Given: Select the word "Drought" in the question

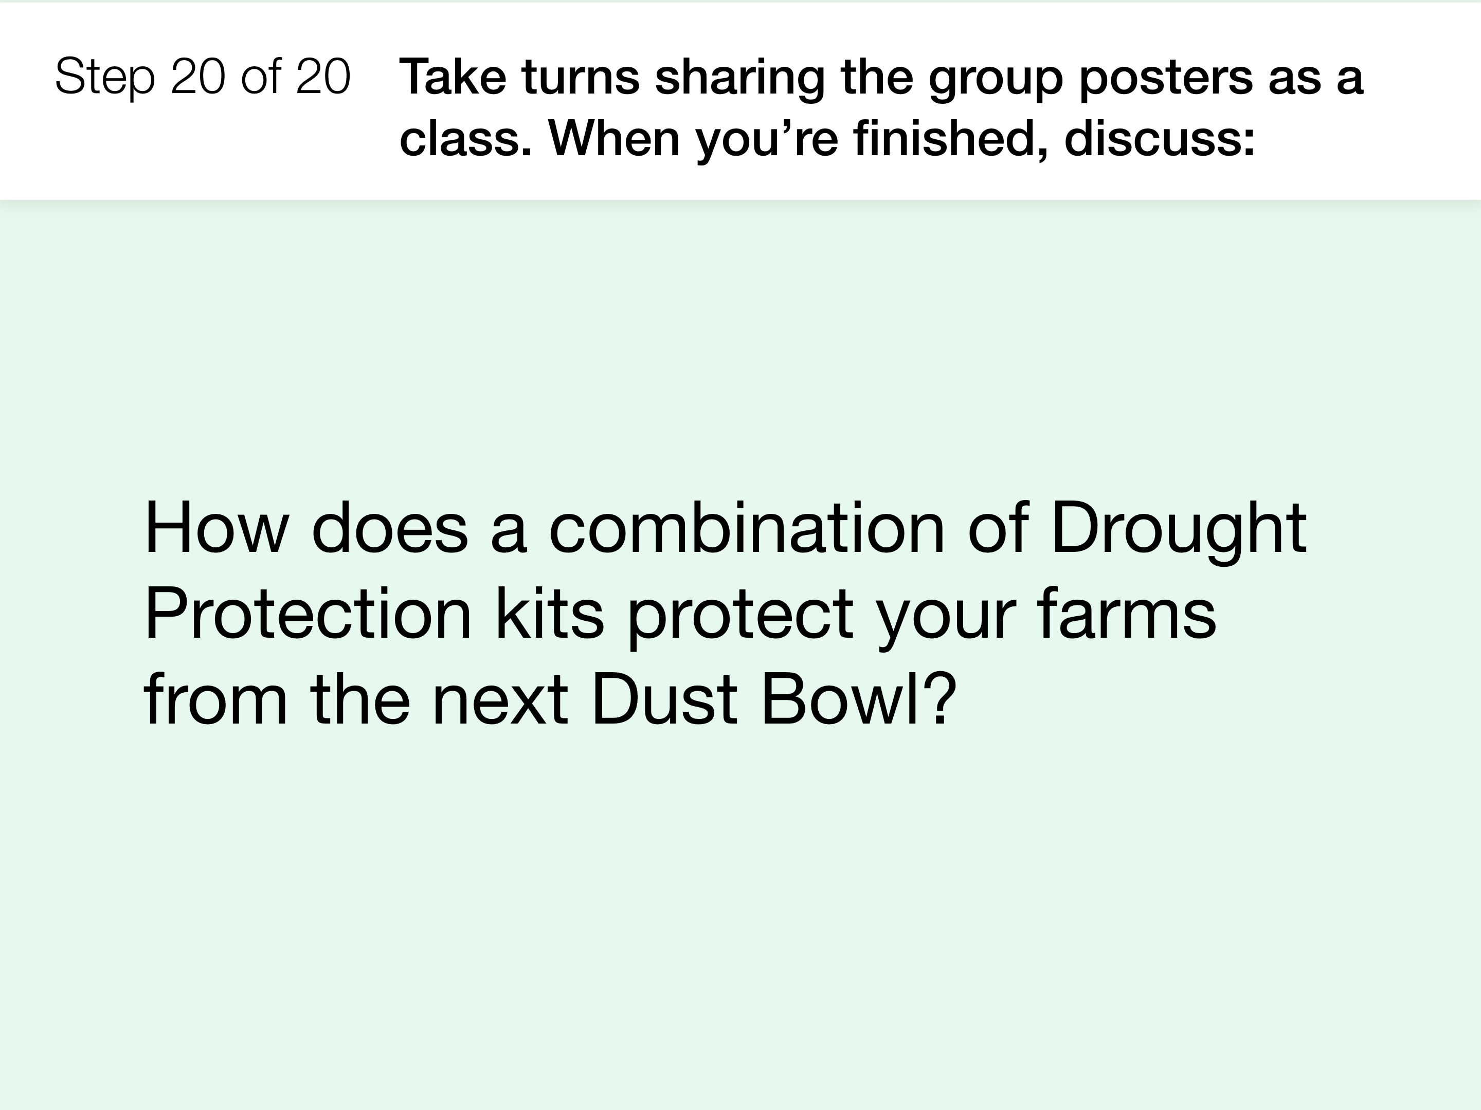Looking at the screenshot, I should point(1179,529).
